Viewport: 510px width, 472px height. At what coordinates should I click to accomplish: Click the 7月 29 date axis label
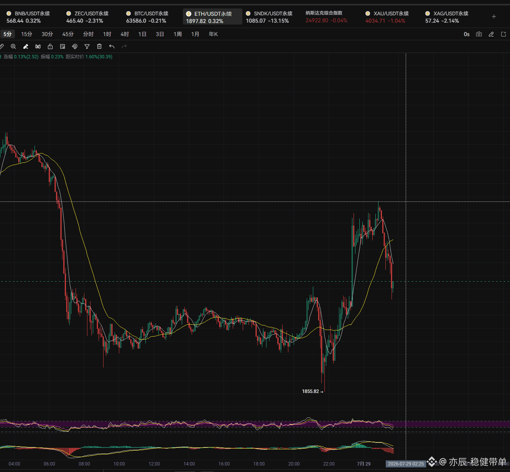pyautogui.click(x=364, y=464)
